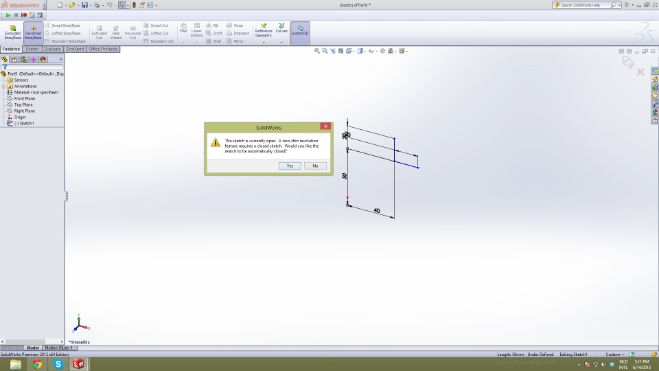Click the Rebuild traffic light icon

[134, 5]
